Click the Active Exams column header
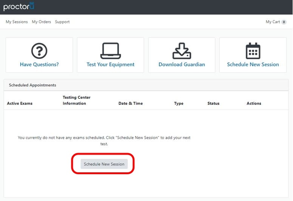This screenshot has height=201, width=293. tap(20, 103)
